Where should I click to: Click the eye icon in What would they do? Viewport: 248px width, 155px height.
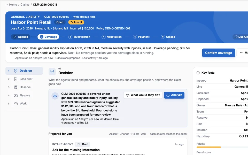[127, 95]
